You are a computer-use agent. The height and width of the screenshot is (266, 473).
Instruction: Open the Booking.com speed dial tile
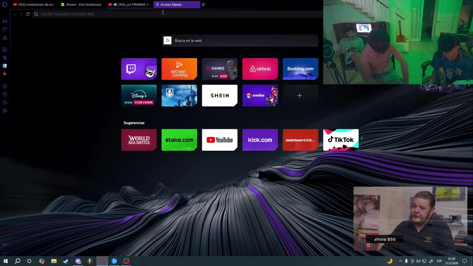300,69
